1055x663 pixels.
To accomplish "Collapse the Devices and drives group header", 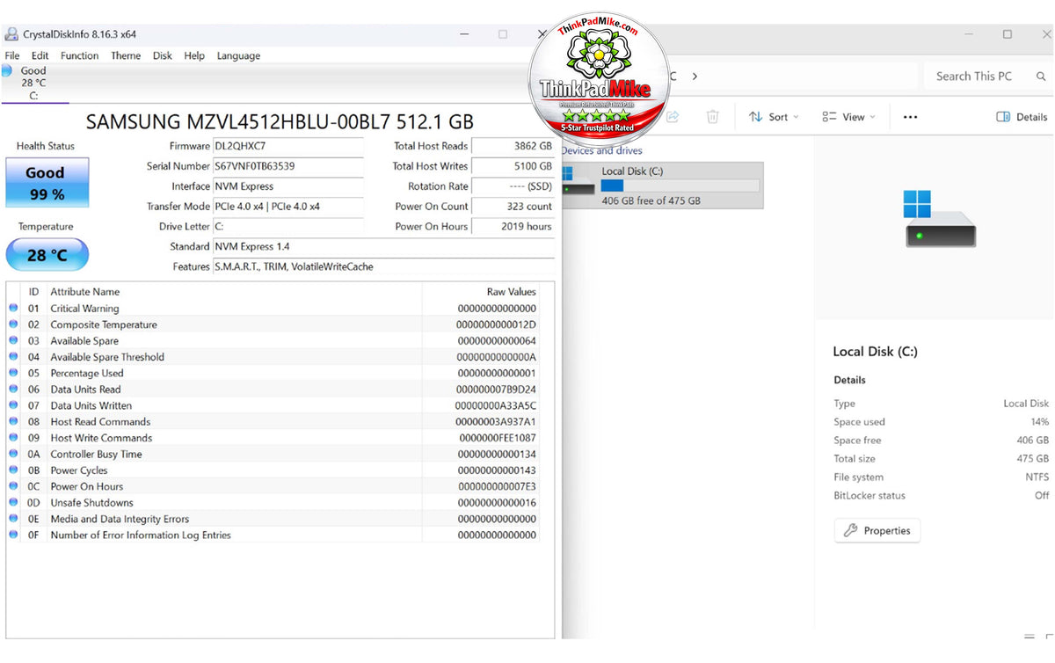I will [602, 150].
